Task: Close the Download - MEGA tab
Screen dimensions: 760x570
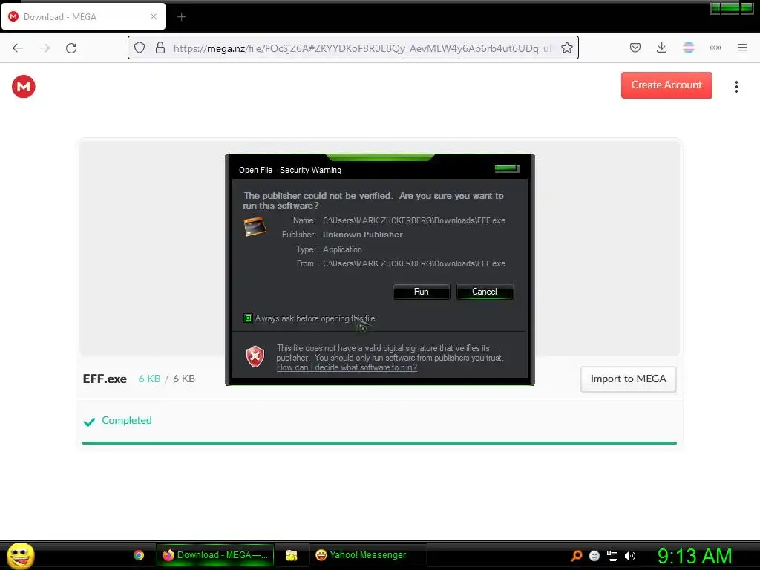Action: tap(153, 16)
